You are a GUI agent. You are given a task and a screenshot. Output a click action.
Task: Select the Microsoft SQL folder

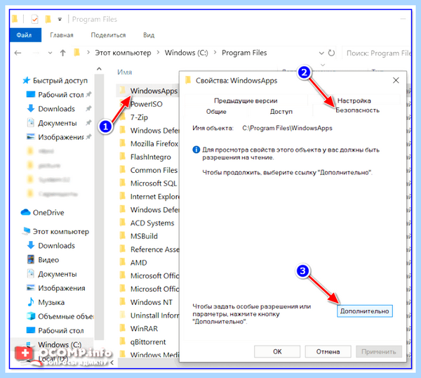click(x=148, y=183)
